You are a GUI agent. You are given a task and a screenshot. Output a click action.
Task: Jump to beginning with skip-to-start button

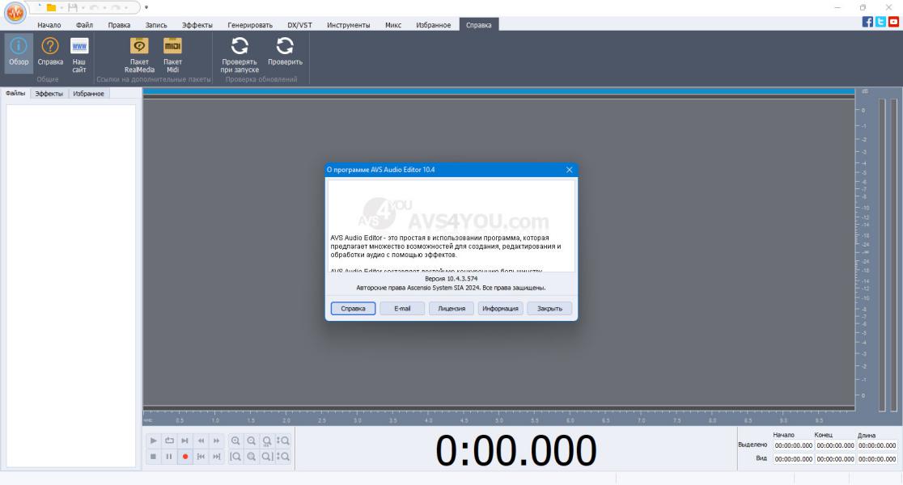point(201,456)
